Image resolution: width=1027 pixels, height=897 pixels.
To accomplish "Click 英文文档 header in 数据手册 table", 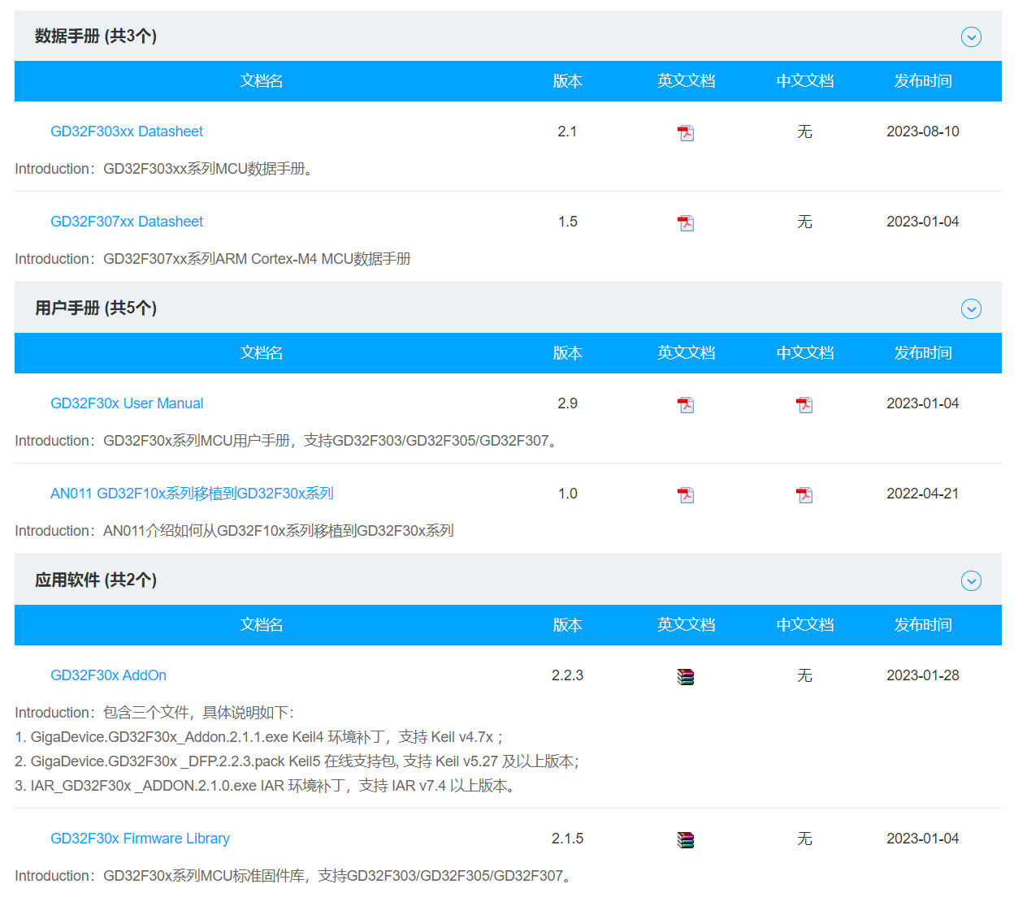I will pos(686,81).
